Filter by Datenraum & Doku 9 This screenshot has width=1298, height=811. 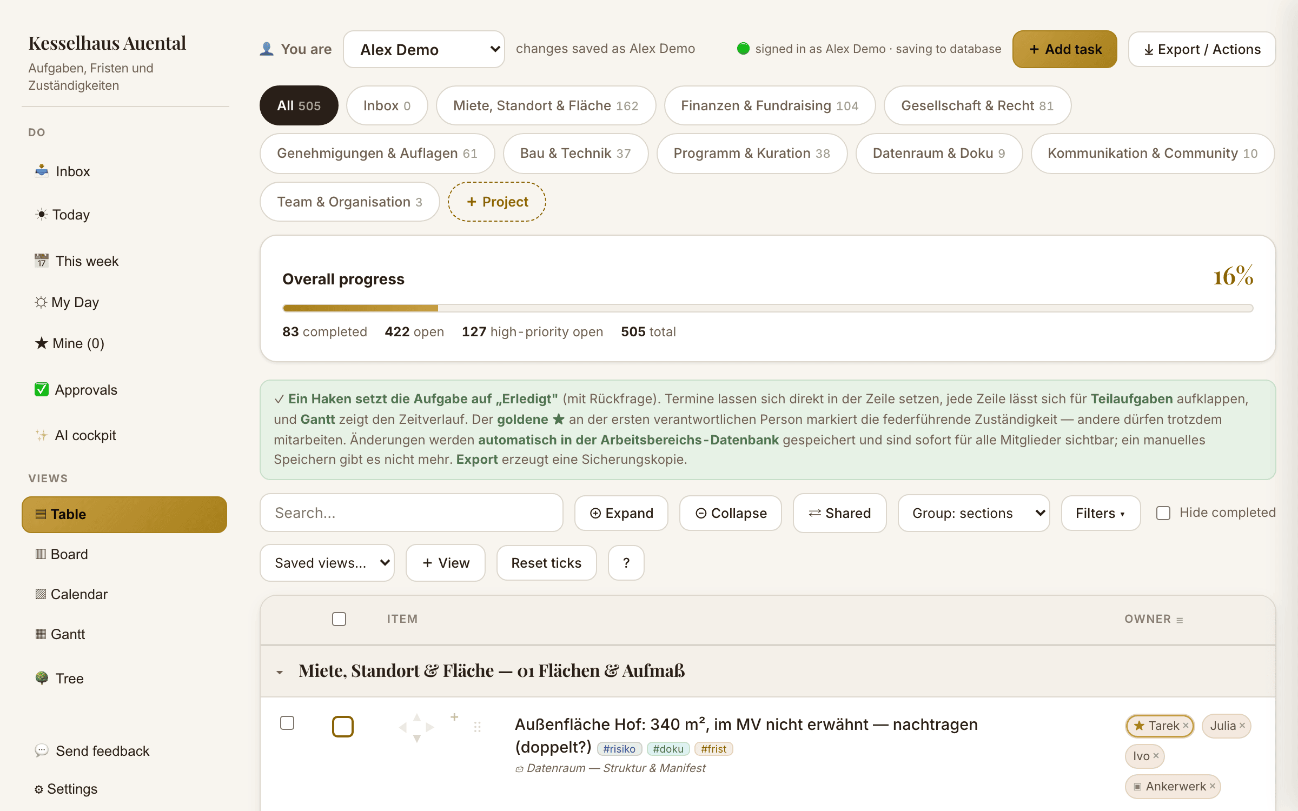coord(939,154)
